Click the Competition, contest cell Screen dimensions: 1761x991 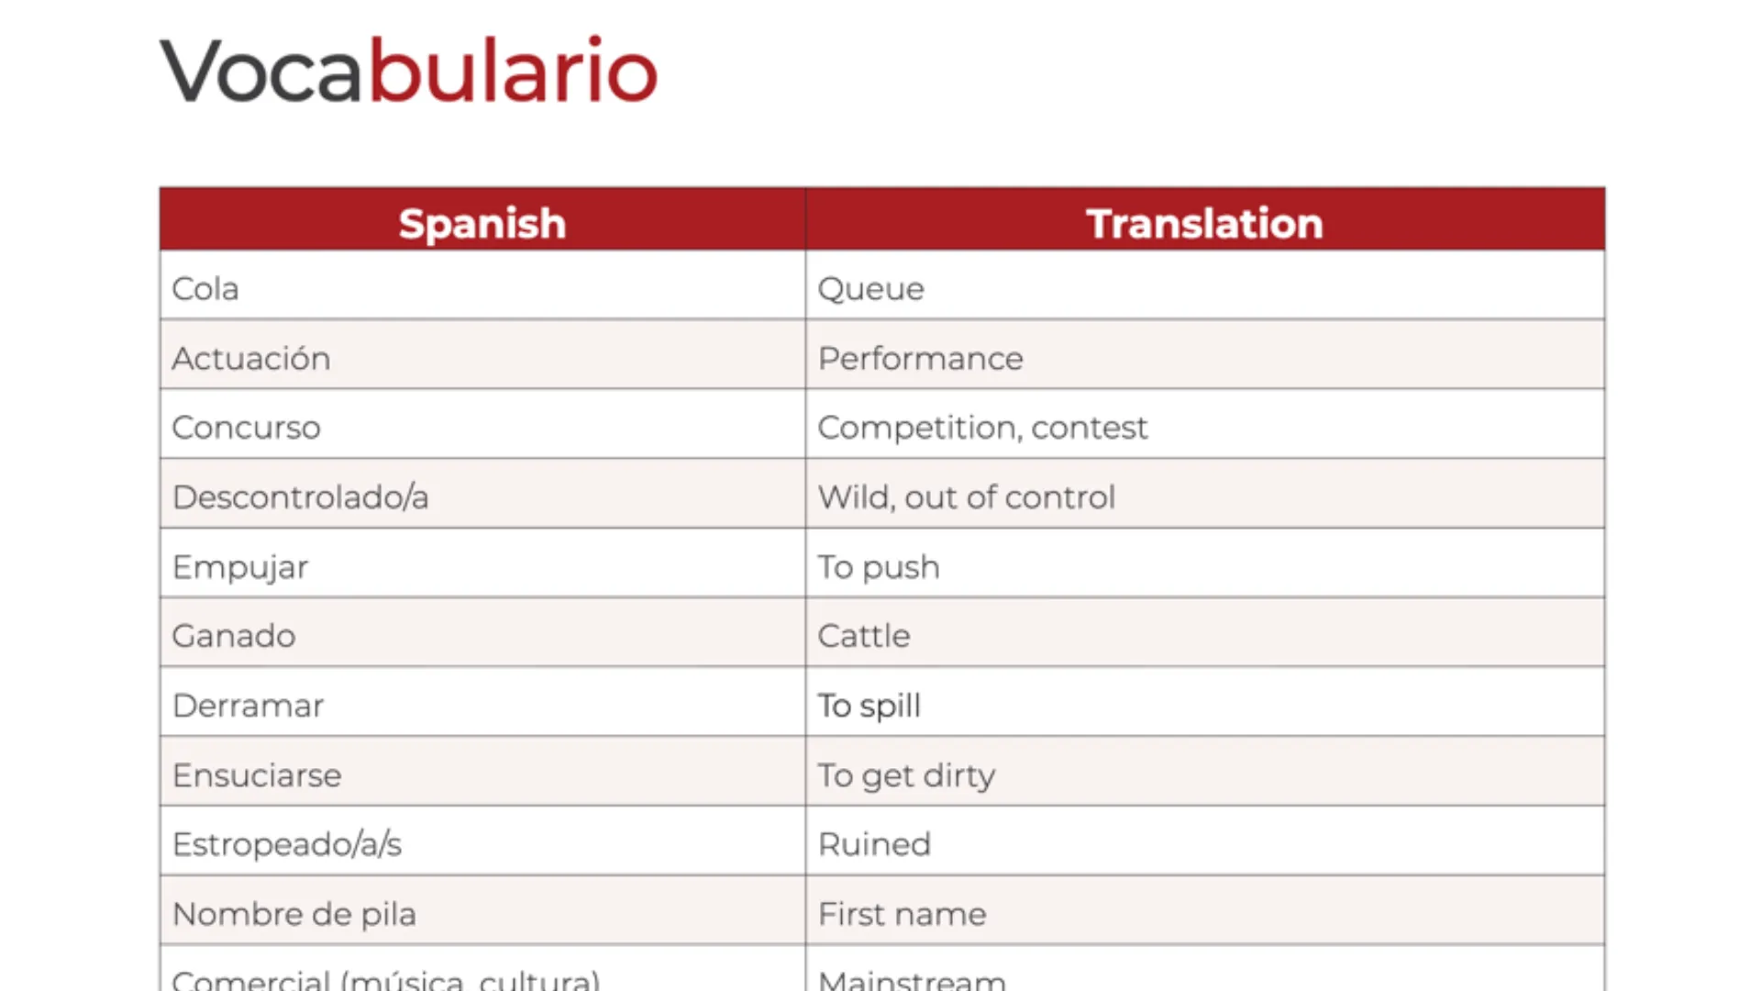click(x=981, y=428)
